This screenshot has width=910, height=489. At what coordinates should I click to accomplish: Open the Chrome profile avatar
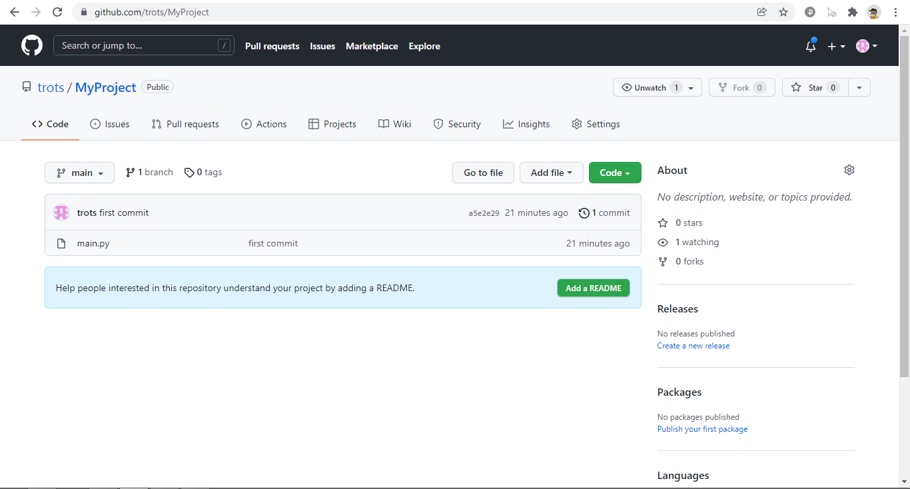pos(873,12)
